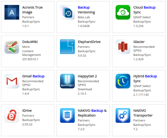Click the Download category under HappyGet 2
This screenshot has width=167, height=138.
[85, 89]
